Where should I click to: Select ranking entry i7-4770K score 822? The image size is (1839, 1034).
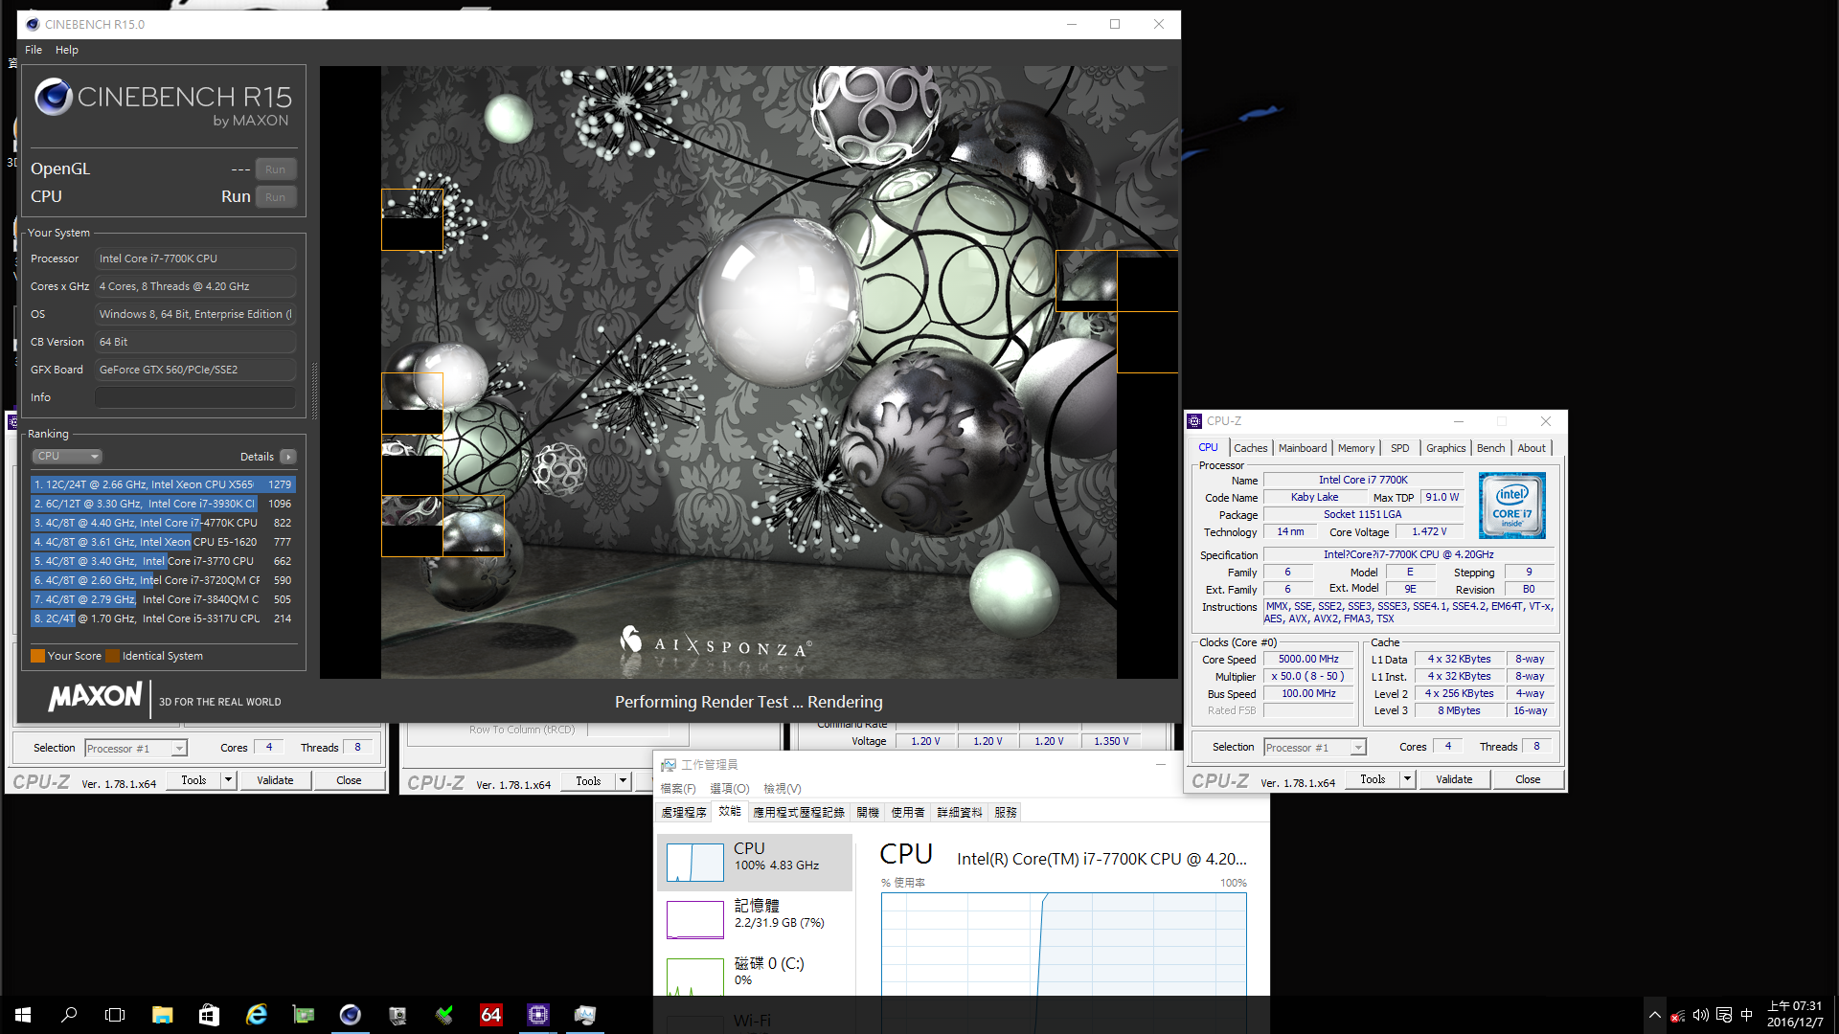(163, 523)
